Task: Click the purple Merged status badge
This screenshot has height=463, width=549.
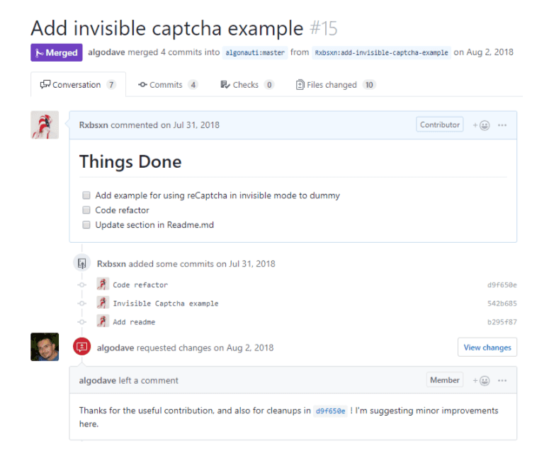Action: (x=57, y=52)
